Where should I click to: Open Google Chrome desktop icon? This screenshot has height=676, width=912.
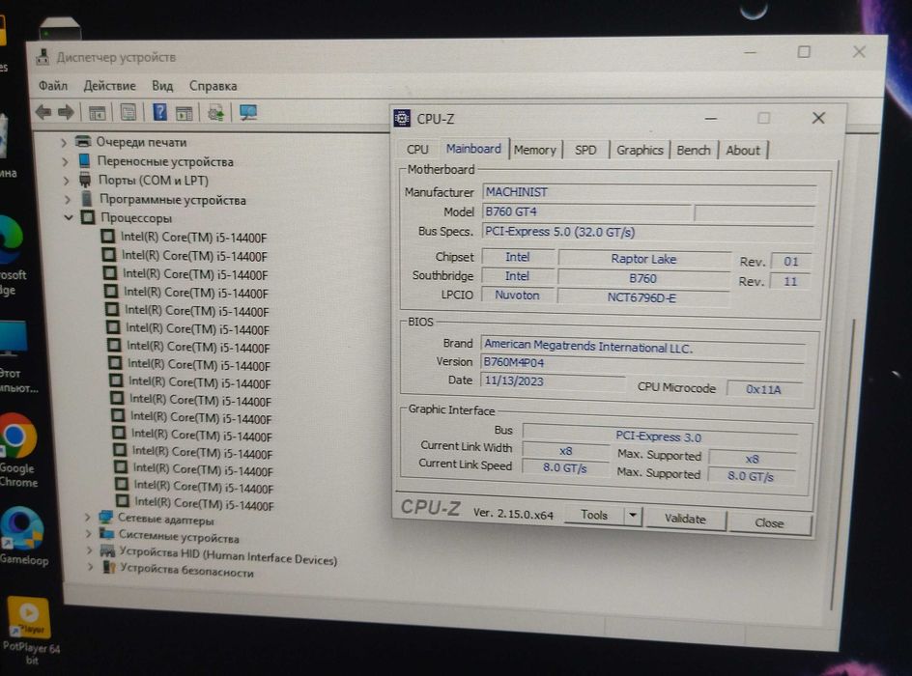pyautogui.click(x=17, y=436)
